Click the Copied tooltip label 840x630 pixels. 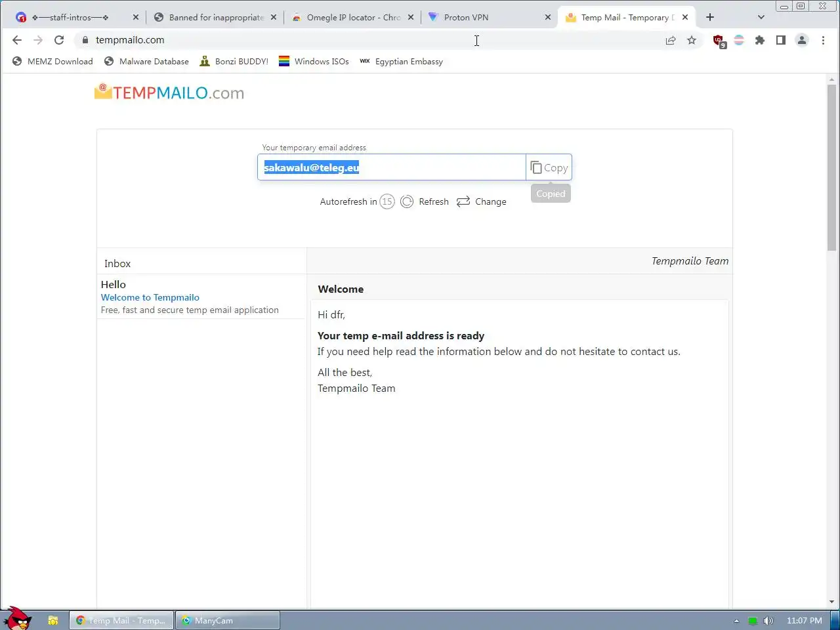[x=551, y=194]
